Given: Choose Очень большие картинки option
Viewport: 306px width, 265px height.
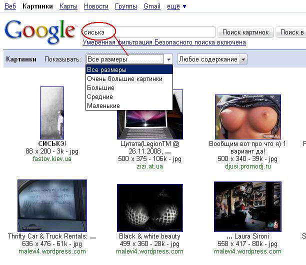Looking at the screenshot, I should (129, 78).
